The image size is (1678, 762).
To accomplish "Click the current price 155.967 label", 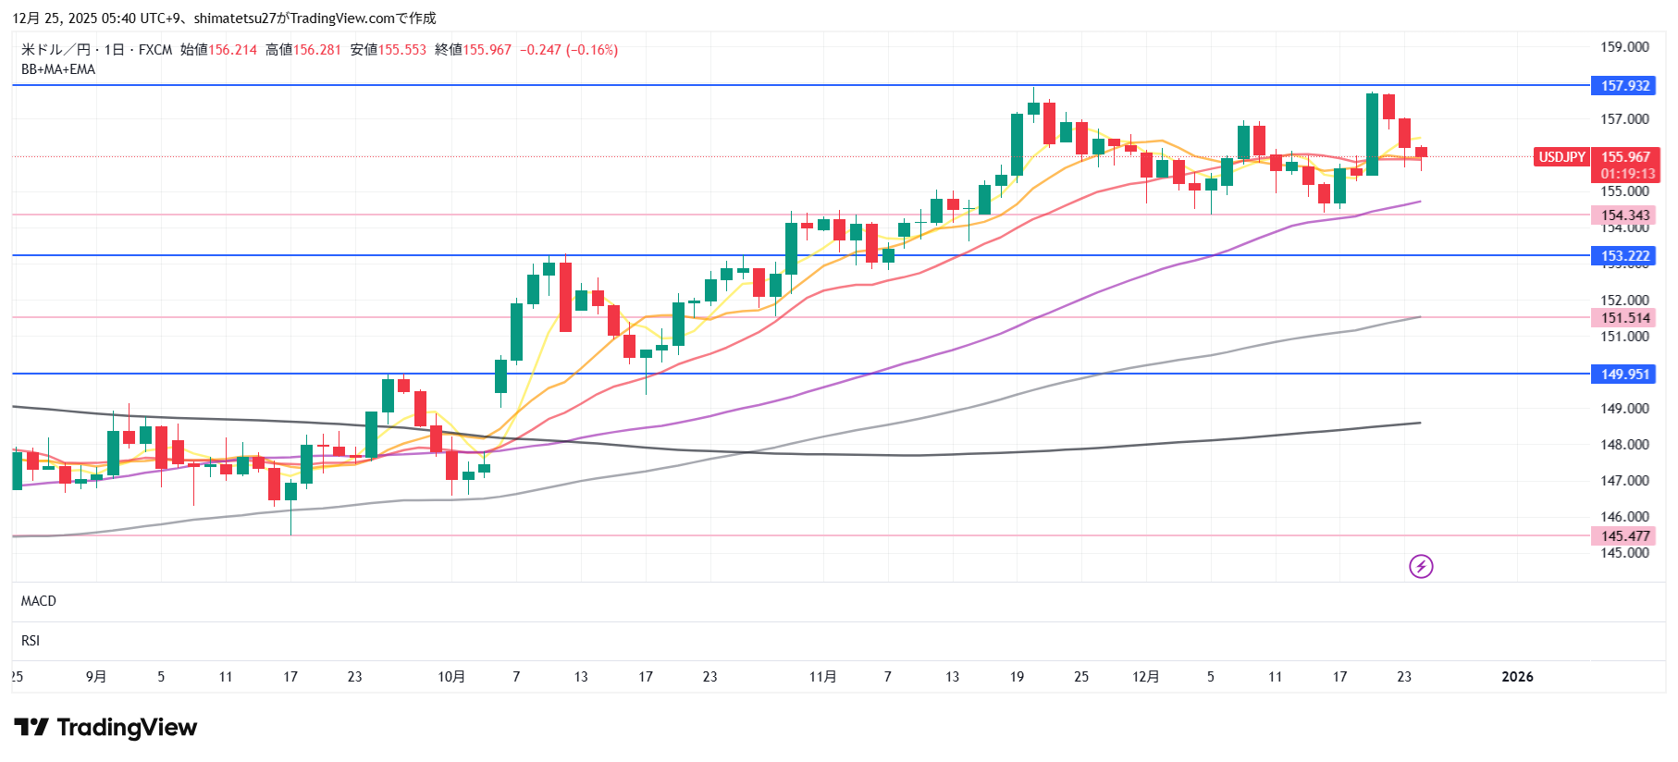I will (x=1625, y=157).
